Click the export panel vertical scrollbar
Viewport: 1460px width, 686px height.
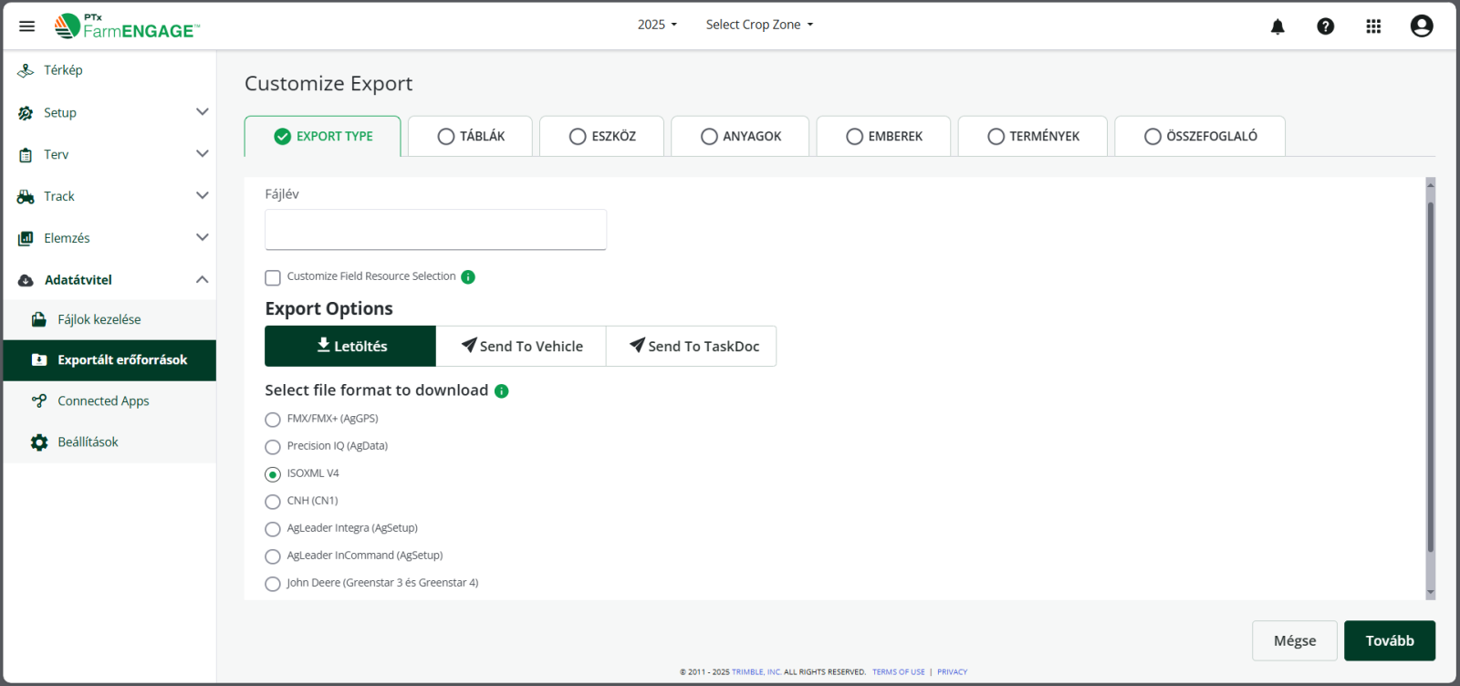(1430, 377)
